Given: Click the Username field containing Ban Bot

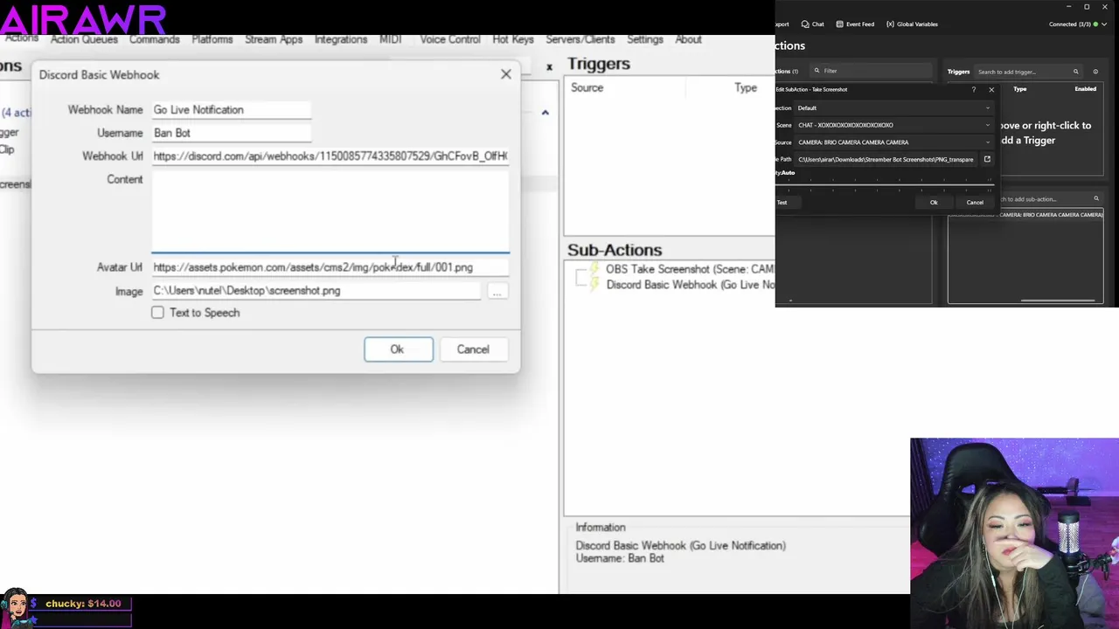Looking at the screenshot, I should [232, 133].
